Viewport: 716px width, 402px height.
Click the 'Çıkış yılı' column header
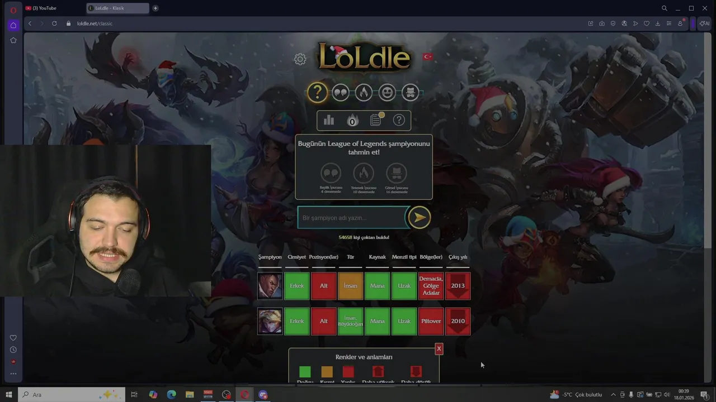[458, 257]
